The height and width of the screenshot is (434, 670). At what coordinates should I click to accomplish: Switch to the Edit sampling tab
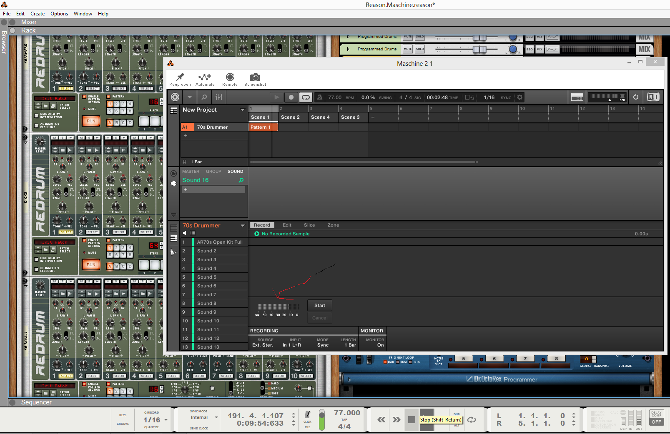point(287,225)
